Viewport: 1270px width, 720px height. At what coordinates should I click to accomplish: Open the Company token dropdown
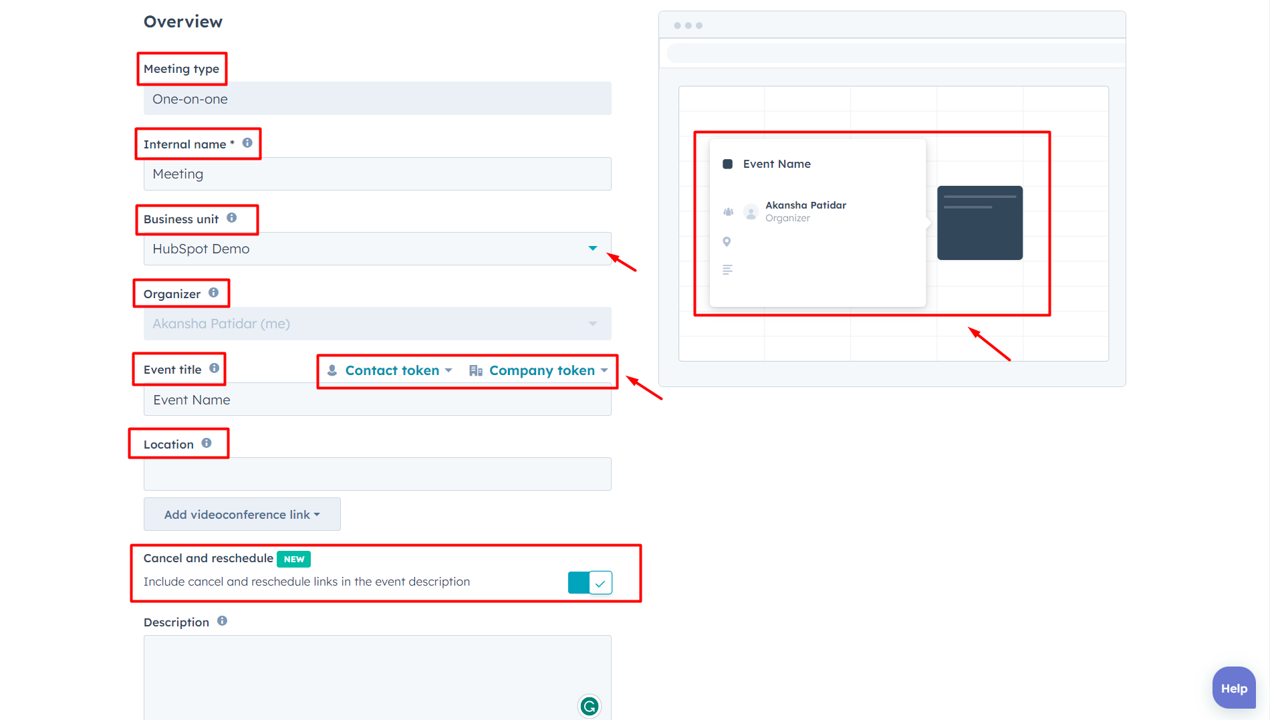click(539, 370)
